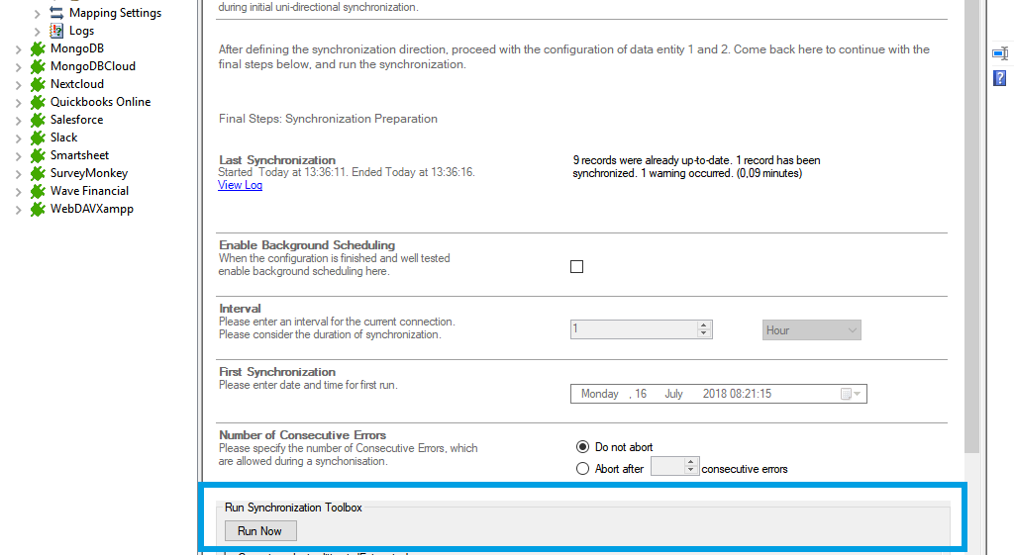
Task: Select Wave Financial in the tree
Action: [89, 191]
